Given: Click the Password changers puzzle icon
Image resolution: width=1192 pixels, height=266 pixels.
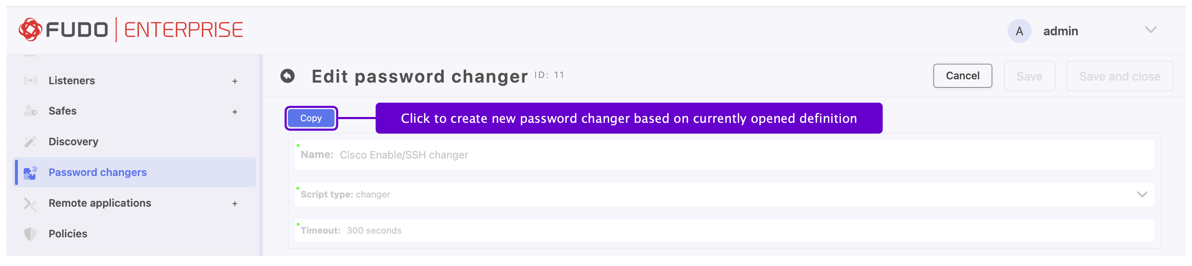Looking at the screenshot, I should click(x=30, y=172).
